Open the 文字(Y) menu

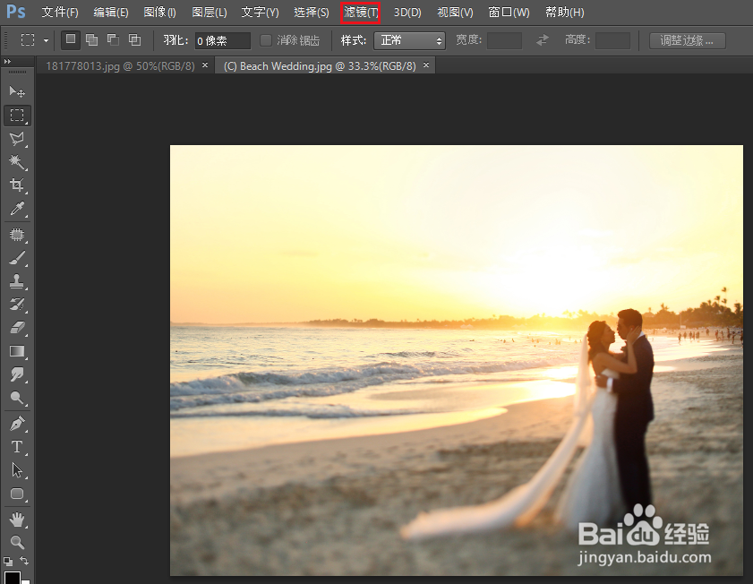coord(260,12)
